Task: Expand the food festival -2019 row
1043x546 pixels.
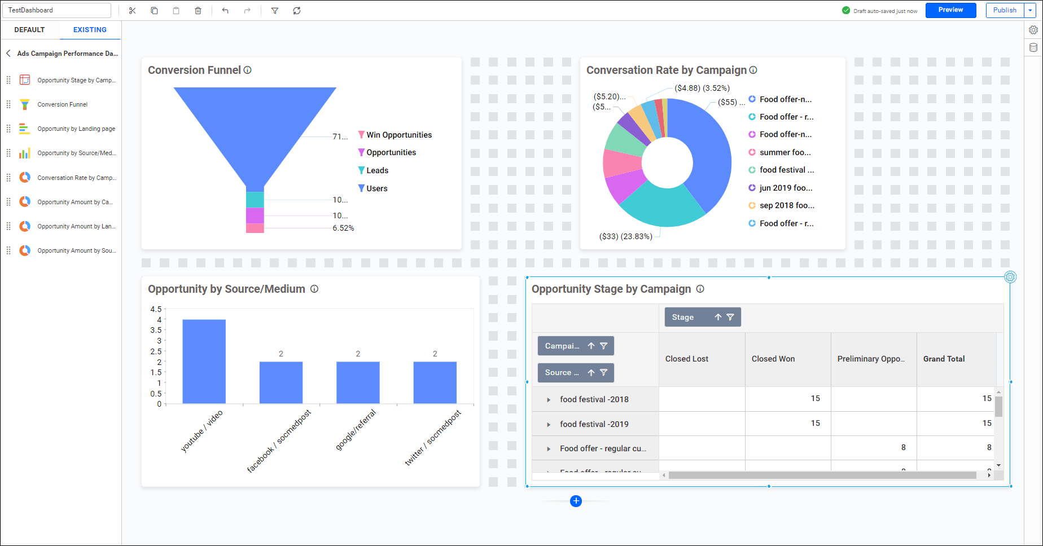Action: 549,425
